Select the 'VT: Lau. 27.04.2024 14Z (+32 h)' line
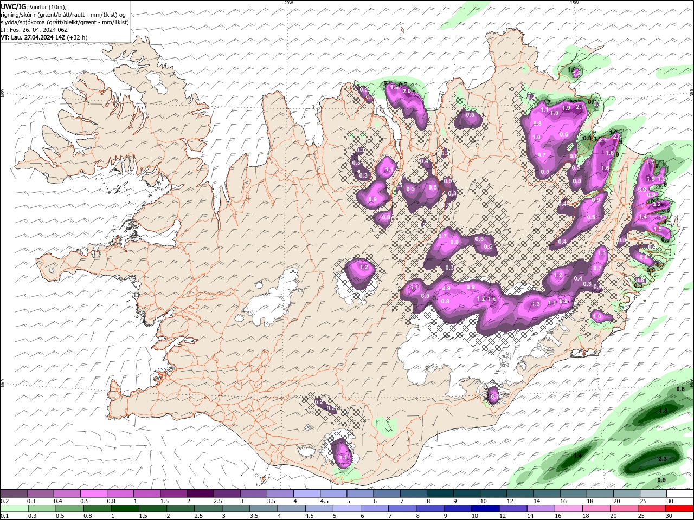Viewport: 694px width, 520px height. click(44, 37)
